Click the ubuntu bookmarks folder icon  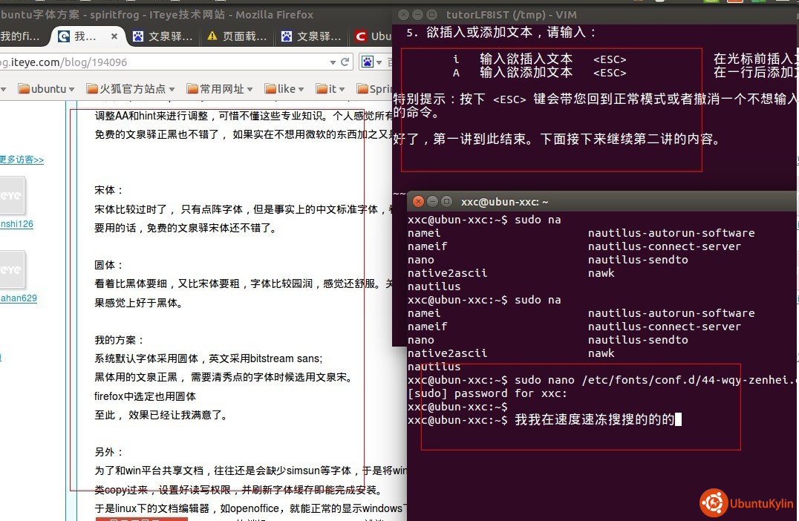(24, 89)
